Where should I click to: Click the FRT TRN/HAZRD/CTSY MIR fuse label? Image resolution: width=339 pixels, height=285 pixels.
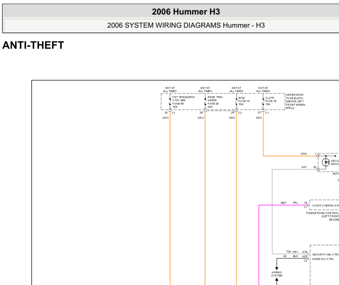tap(183, 102)
